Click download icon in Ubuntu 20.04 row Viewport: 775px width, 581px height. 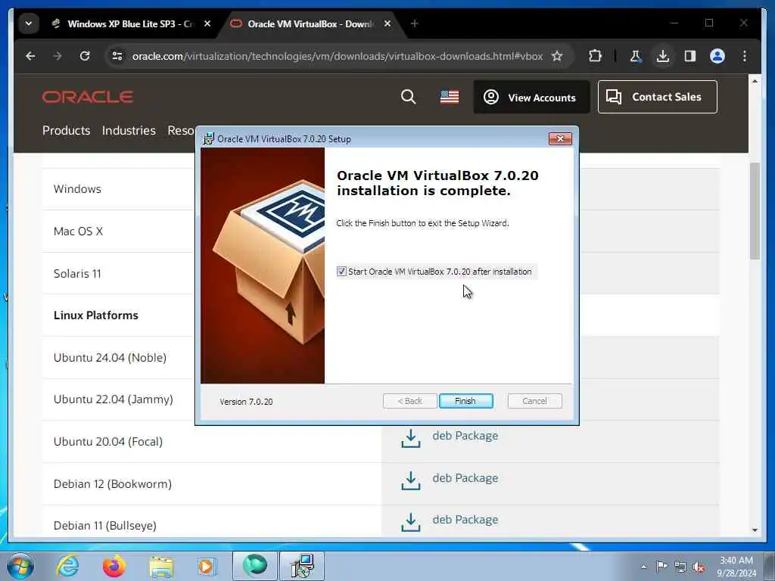(x=411, y=438)
